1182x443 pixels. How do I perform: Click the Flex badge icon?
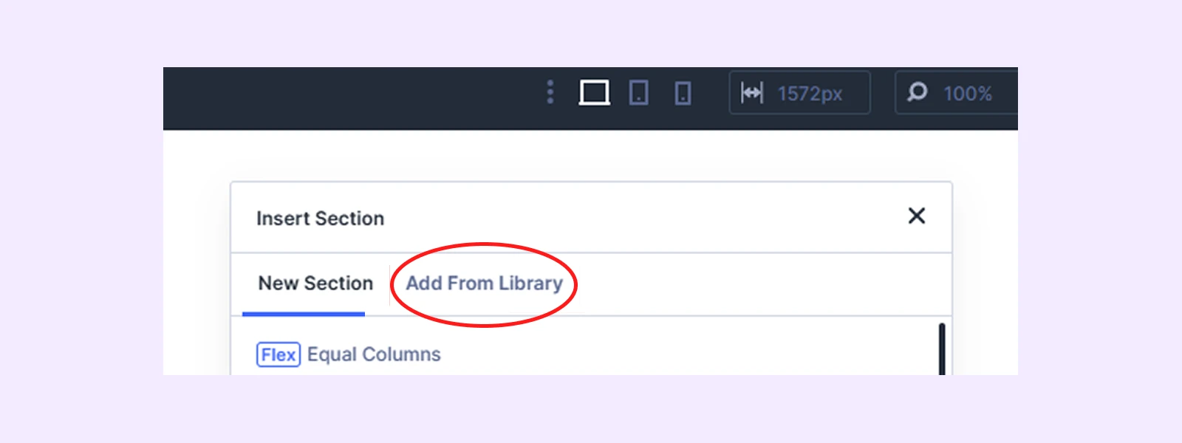(x=279, y=354)
